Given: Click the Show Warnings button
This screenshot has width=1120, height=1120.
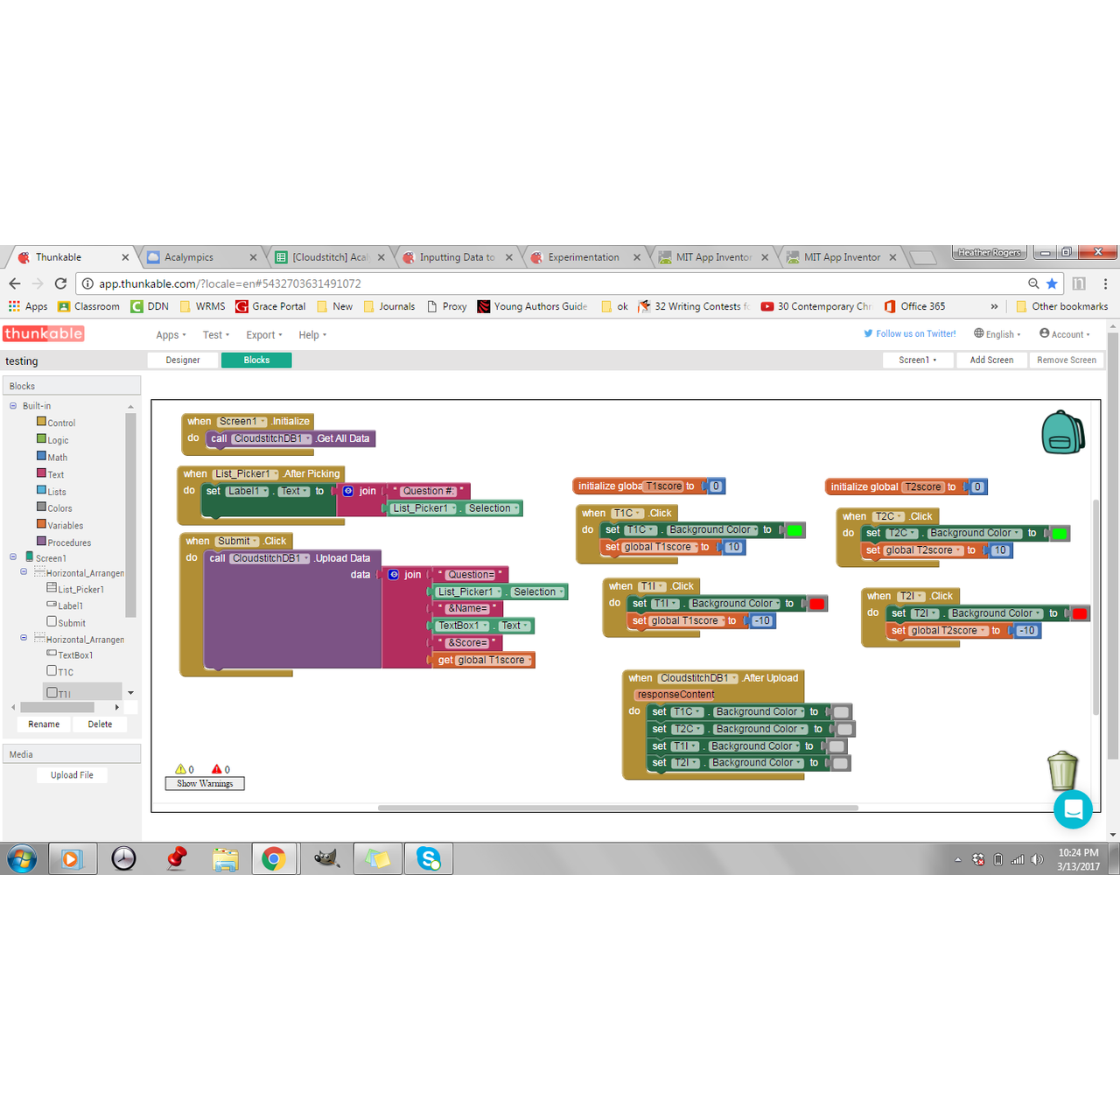Looking at the screenshot, I should click(205, 784).
